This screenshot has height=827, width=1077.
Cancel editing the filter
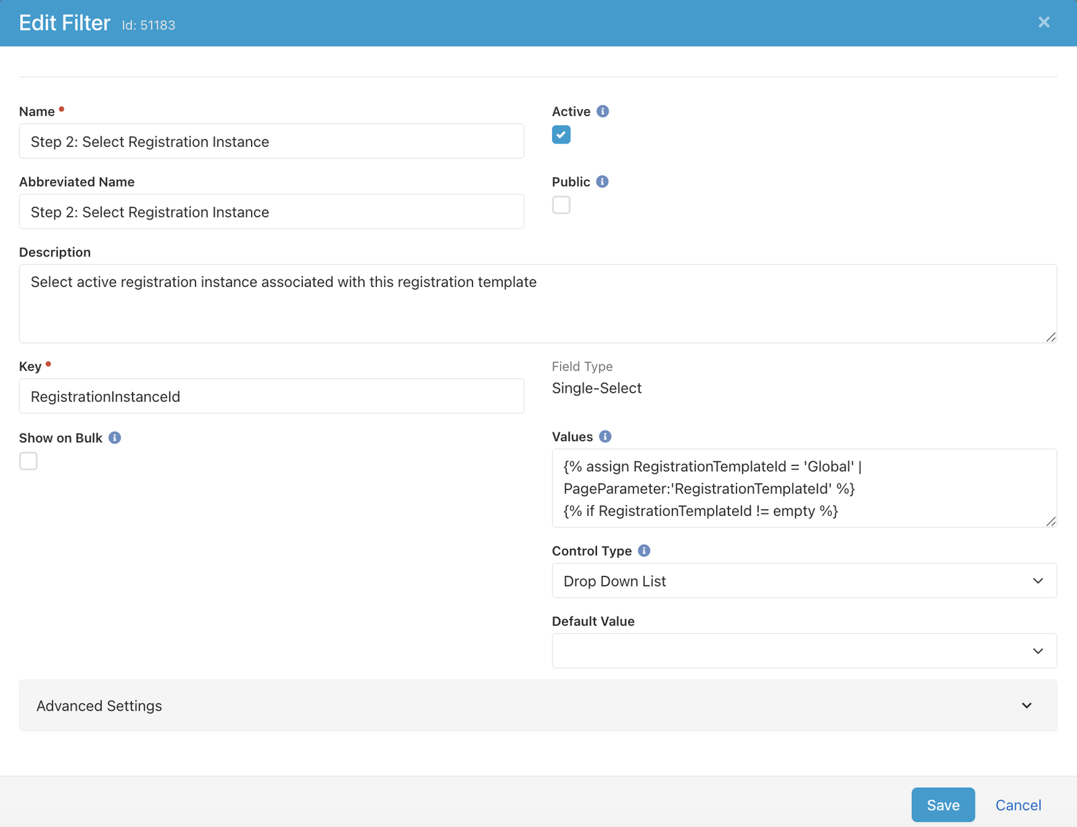coord(1018,805)
